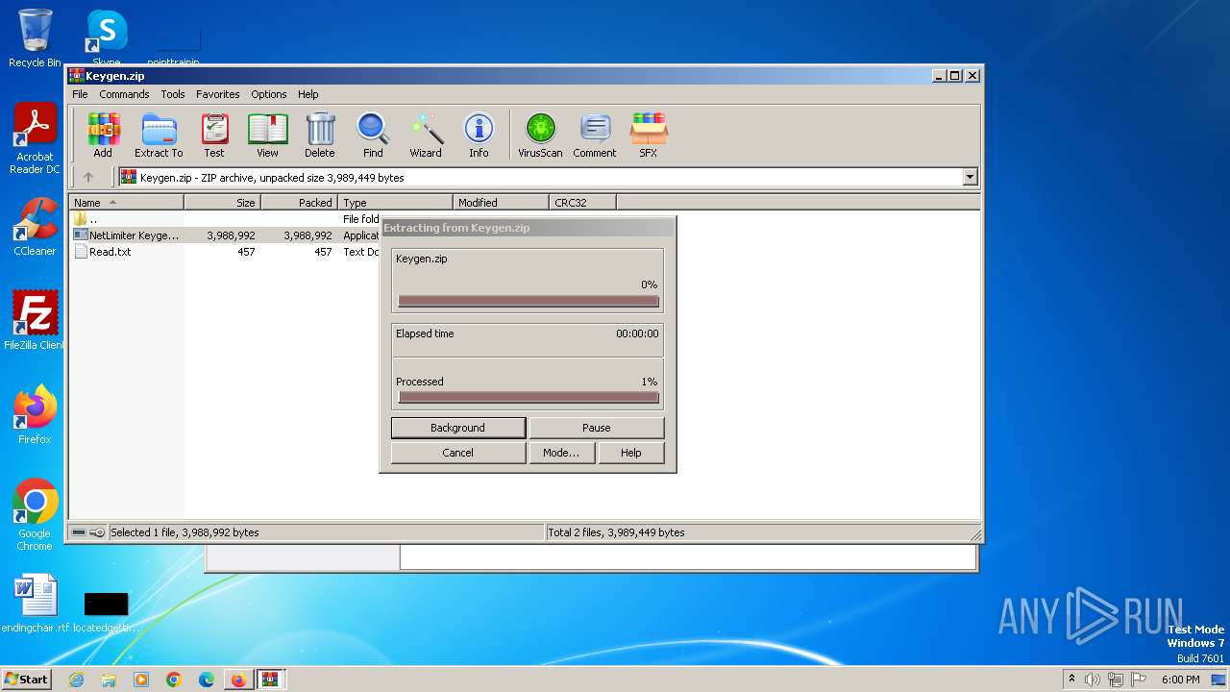Screen dimensions: 1230x692
Task: Open Windows Media Player taskbar icon
Action: click(x=141, y=680)
